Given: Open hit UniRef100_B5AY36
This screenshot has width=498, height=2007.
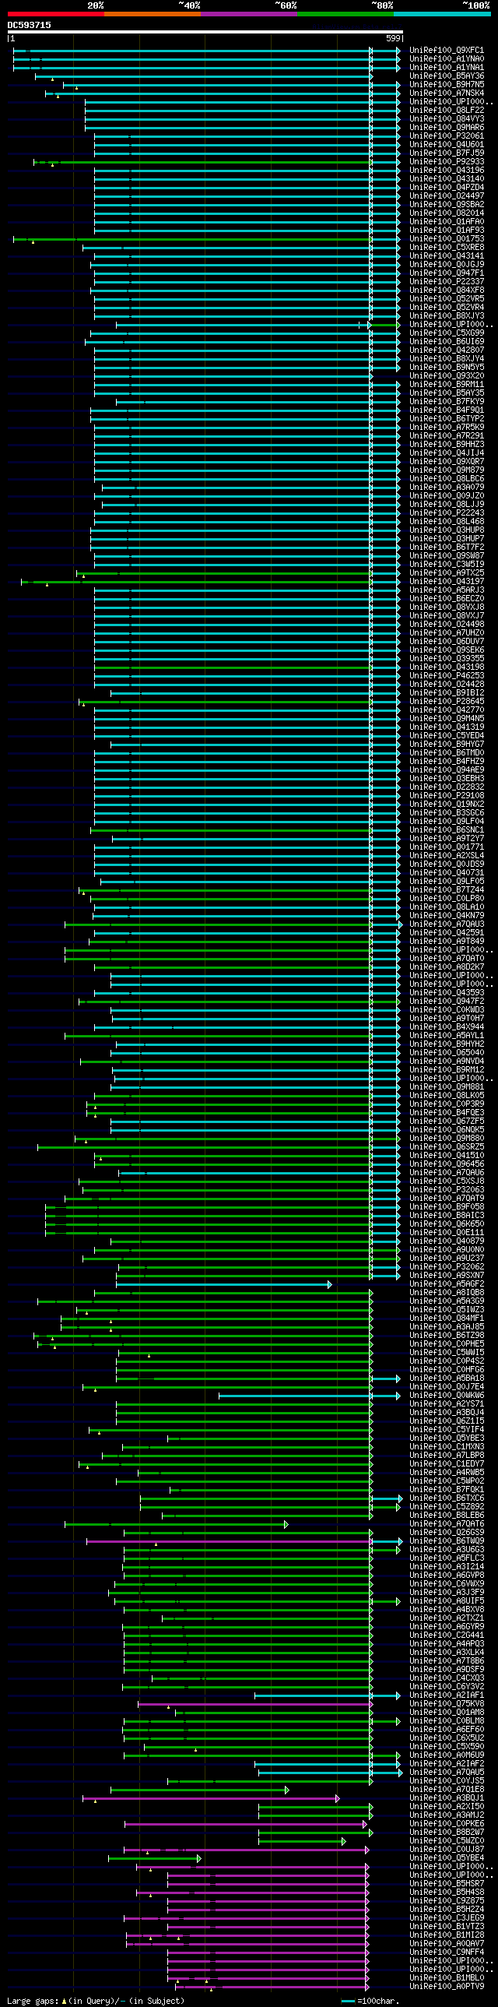Looking at the screenshot, I should click(447, 76).
